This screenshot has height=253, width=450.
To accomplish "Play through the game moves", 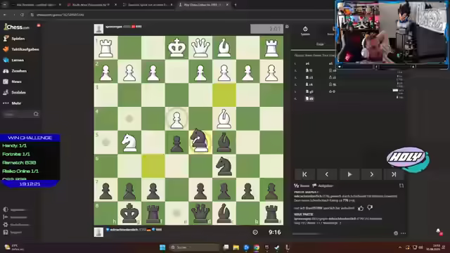I will click(x=349, y=174).
